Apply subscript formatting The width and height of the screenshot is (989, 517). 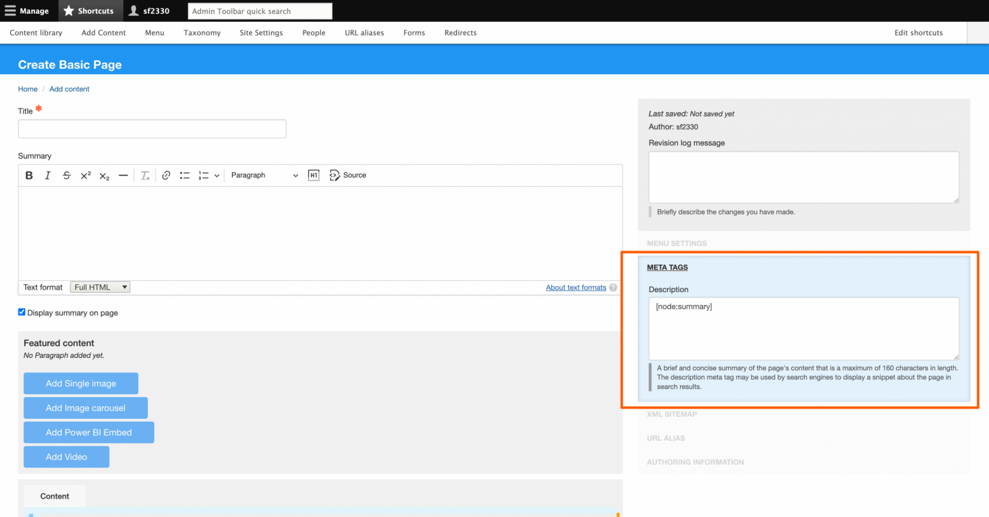(105, 176)
